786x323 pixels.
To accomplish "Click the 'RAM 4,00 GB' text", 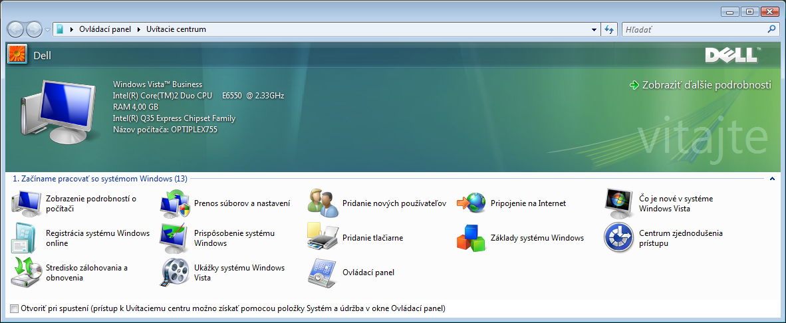I will [136, 106].
